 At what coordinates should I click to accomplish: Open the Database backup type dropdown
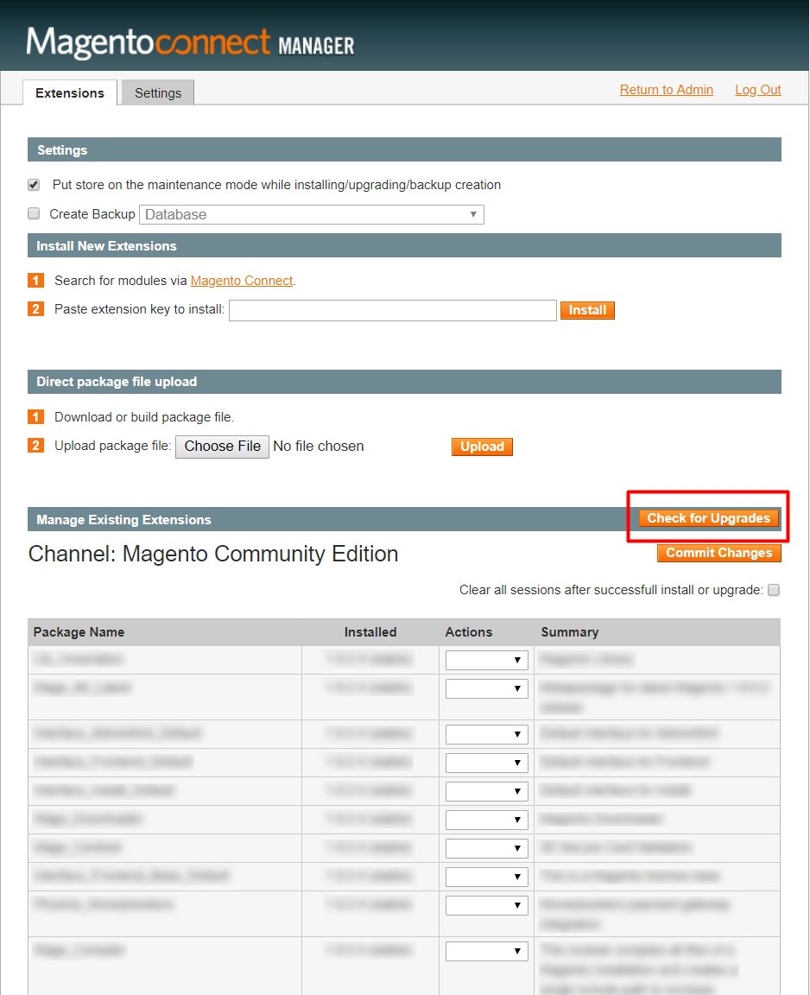pos(312,214)
